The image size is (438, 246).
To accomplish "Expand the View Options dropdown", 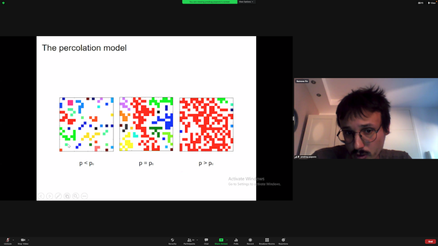I will (x=246, y=2).
